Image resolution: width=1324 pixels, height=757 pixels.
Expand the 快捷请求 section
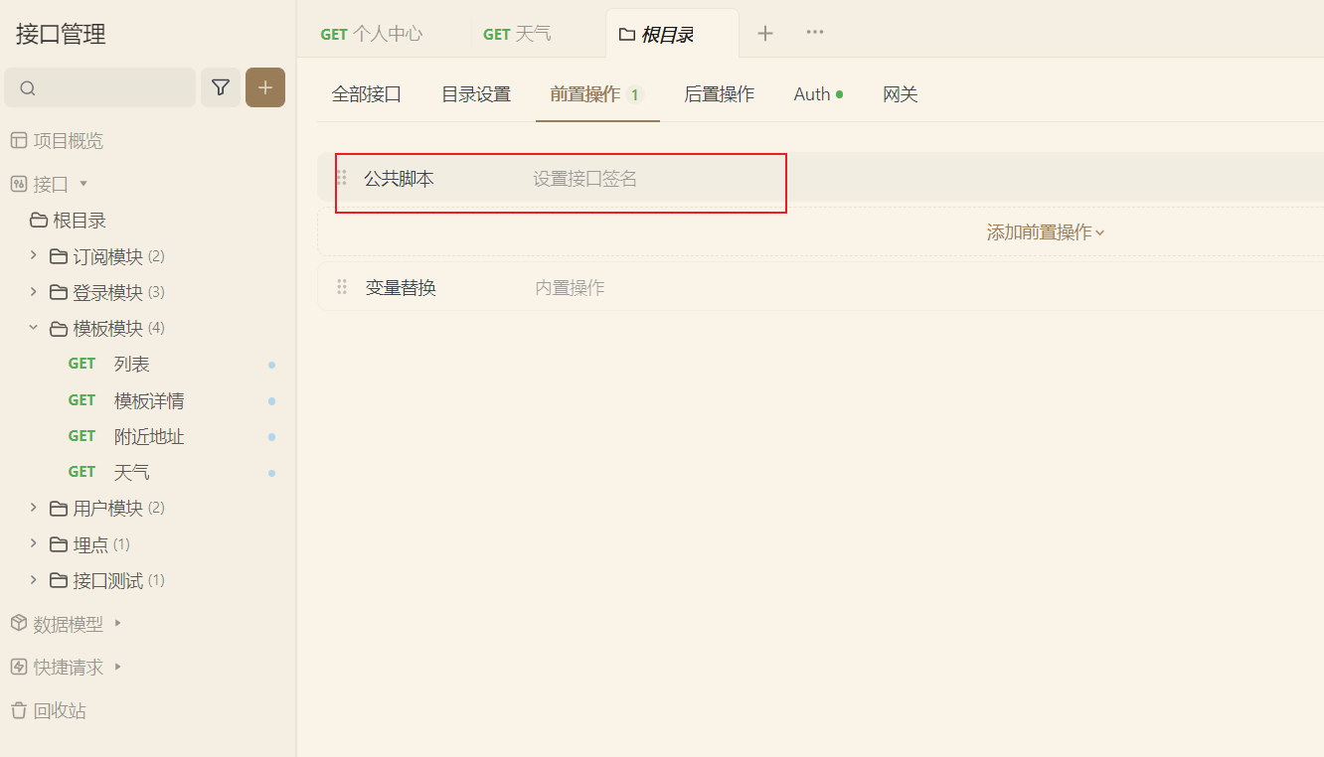(117, 667)
